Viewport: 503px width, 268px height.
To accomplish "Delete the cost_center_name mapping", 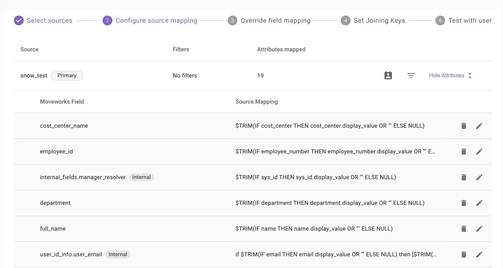I will [464, 126].
